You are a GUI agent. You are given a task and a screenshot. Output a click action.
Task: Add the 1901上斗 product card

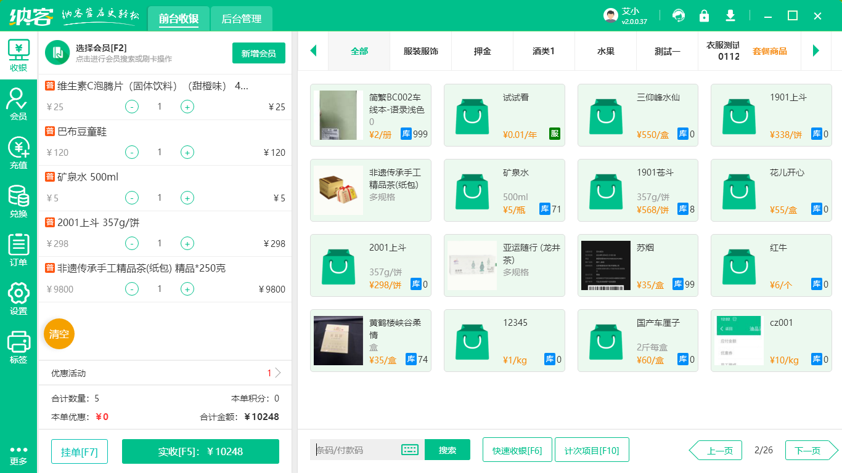click(x=771, y=115)
